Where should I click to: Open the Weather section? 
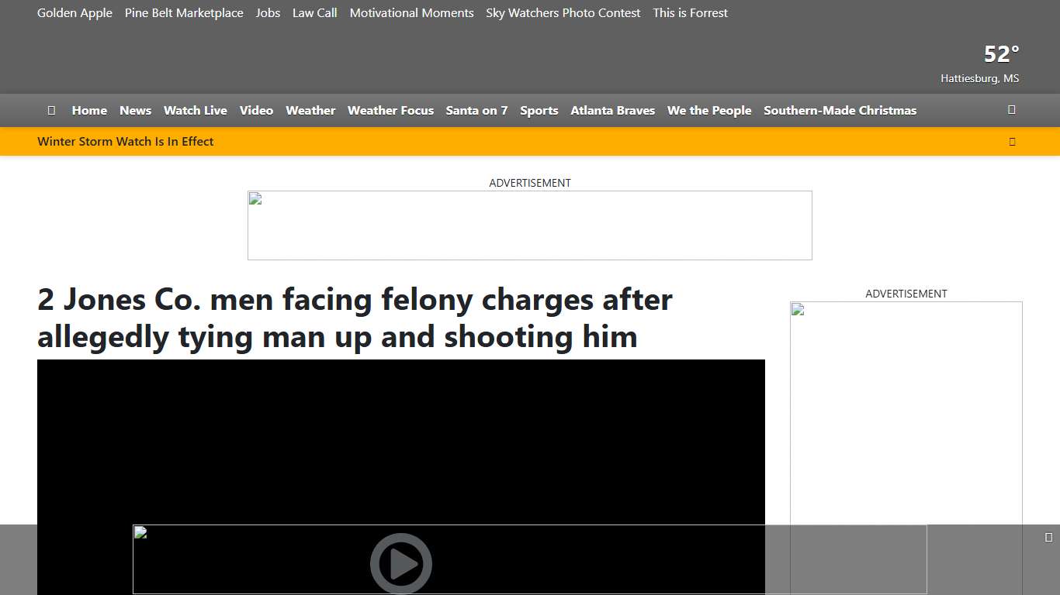310,110
